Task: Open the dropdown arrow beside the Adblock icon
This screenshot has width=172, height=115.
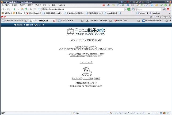Action: pyautogui.click(x=171, y=9)
